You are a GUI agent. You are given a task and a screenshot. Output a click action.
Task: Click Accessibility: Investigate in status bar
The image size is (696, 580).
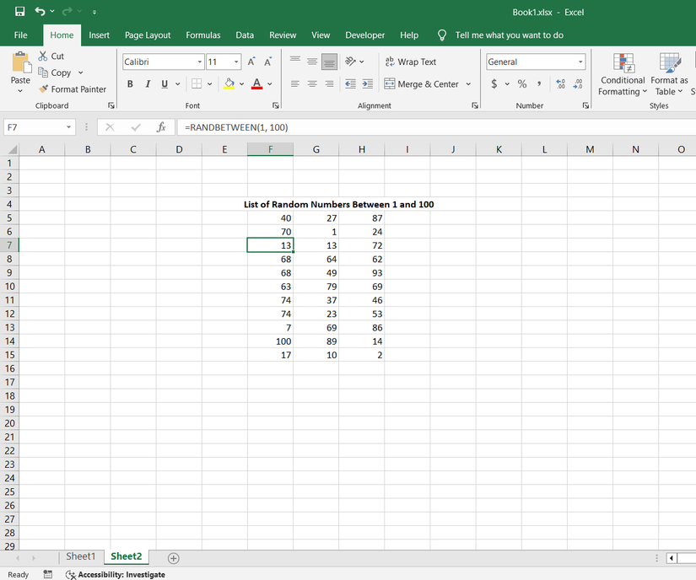(115, 574)
